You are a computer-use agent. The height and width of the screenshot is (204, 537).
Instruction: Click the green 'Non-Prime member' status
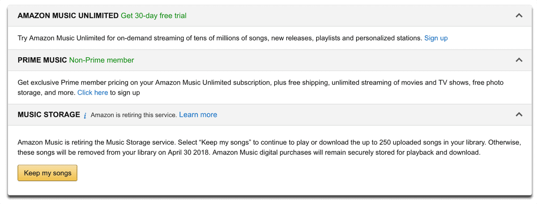(x=102, y=60)
